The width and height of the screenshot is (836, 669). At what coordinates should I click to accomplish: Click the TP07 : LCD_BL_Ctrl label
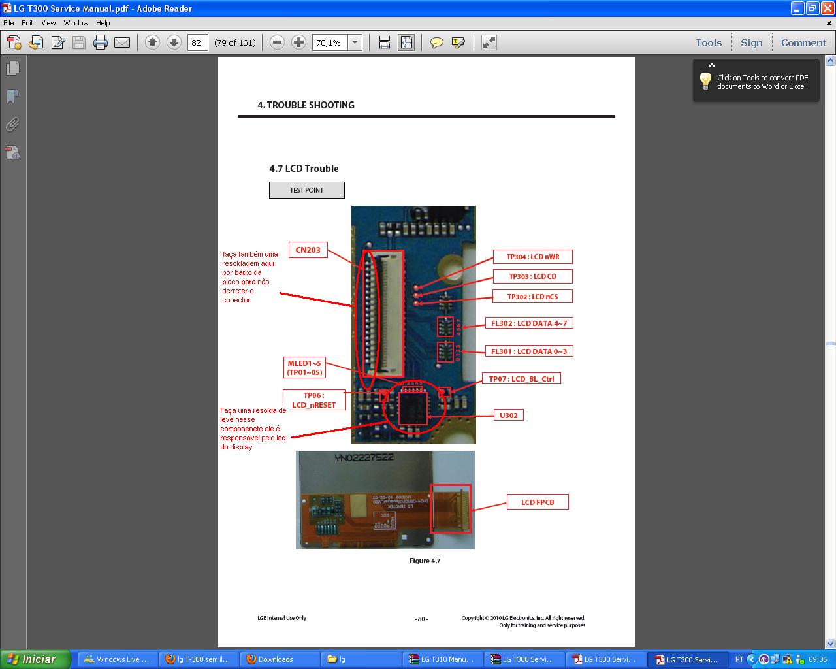point(521,378)
